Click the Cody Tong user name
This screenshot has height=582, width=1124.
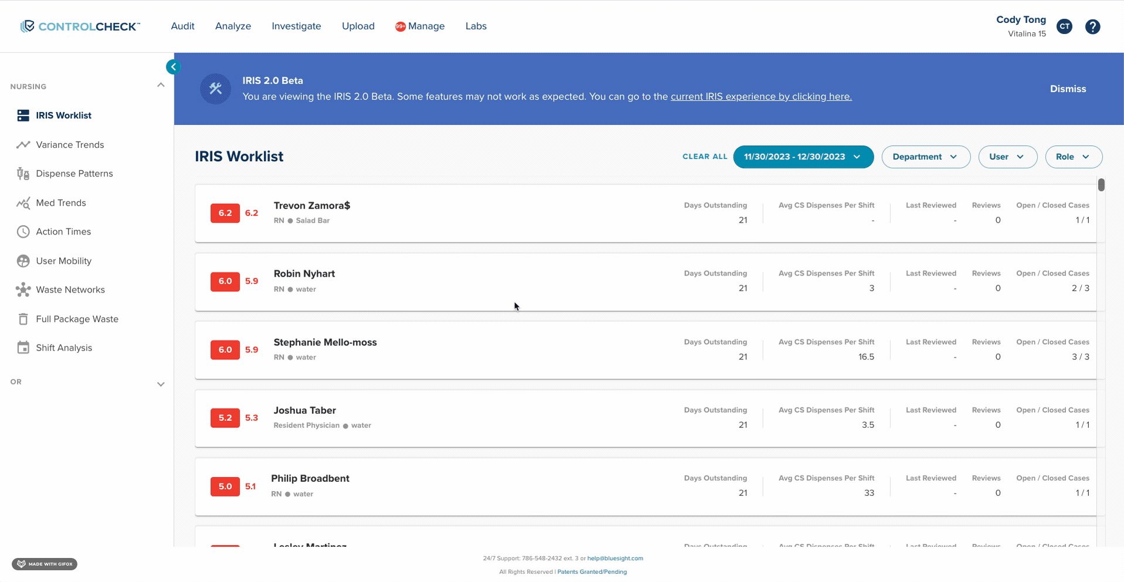pyautogui.click(x=1021, y=19)
